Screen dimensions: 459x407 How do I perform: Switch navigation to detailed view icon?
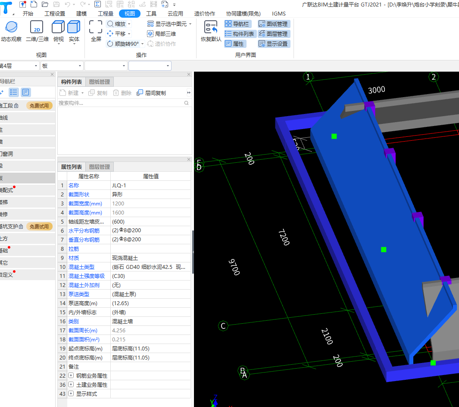click(26, 92)
